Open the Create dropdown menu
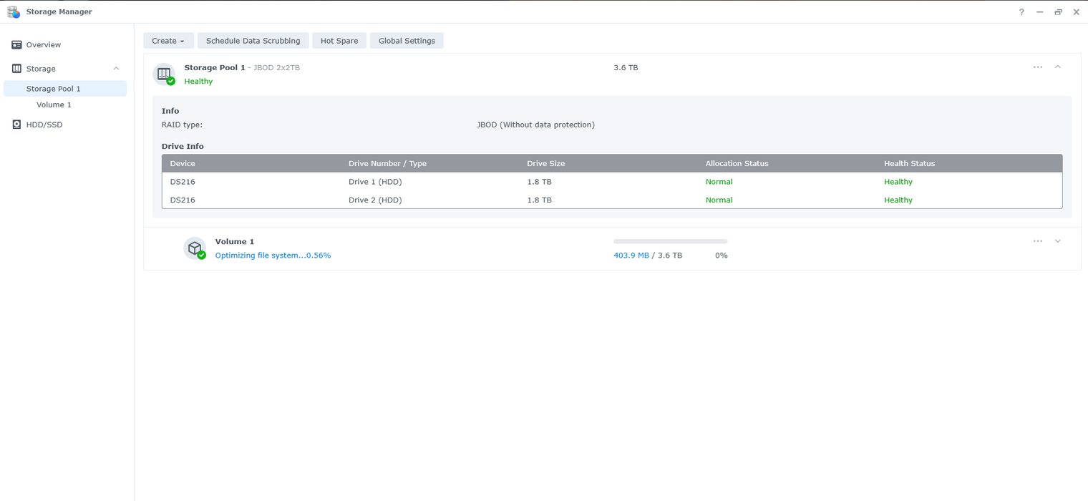Image resolution: width=1088 pixels, height=501 pixels. tap(168, 41)
